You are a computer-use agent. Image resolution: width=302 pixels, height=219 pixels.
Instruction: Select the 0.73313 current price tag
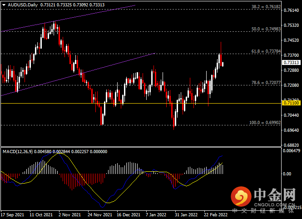point(291,63)
